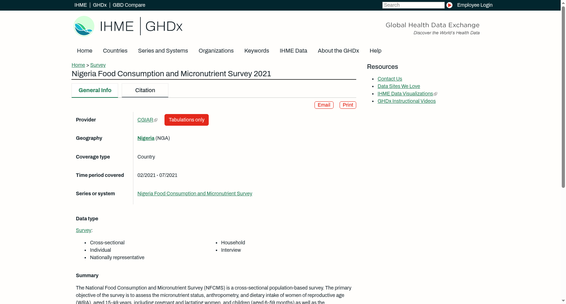Open the Survey data type link
This screenshot has height=304, width=566.
pos(83,231)
